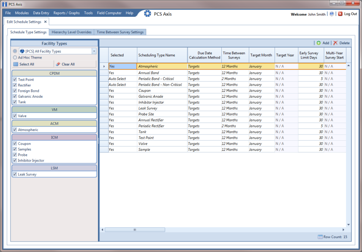Image resolution: width=362 pixels, height=252 pixels.
Task: Uncheck the Rectifier checkbox
Action: [x=15, y=85]
